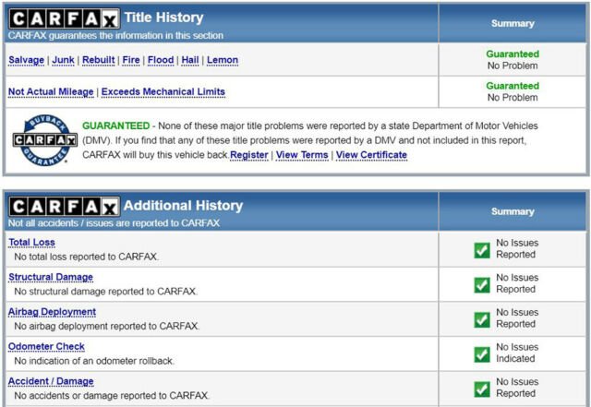Click 'Guaranteed No Problem' in Not Actual Mileage row
591x407 pixels.
coord(513,91)
